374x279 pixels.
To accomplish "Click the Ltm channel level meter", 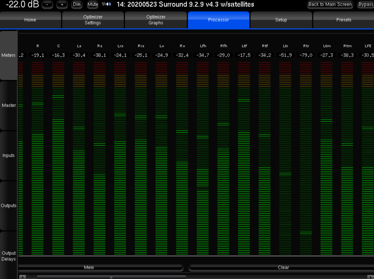I will [327, 158].
